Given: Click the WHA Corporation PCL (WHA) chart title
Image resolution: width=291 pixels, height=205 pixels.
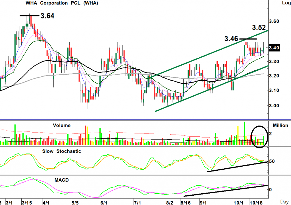Looking at the screenshot, I should coord(62,3).
